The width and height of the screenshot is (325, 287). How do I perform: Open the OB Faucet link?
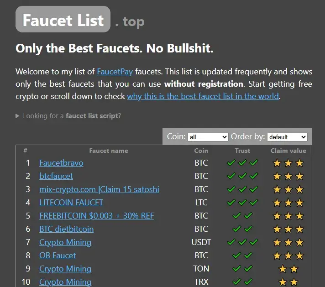tap(58, 256)
